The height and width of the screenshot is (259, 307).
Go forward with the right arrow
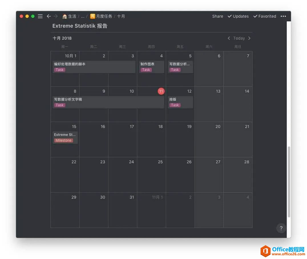click(56, 16)
